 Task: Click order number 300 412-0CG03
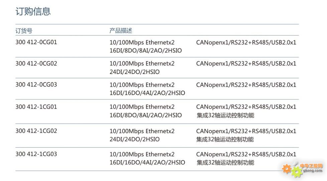[36, 85]
